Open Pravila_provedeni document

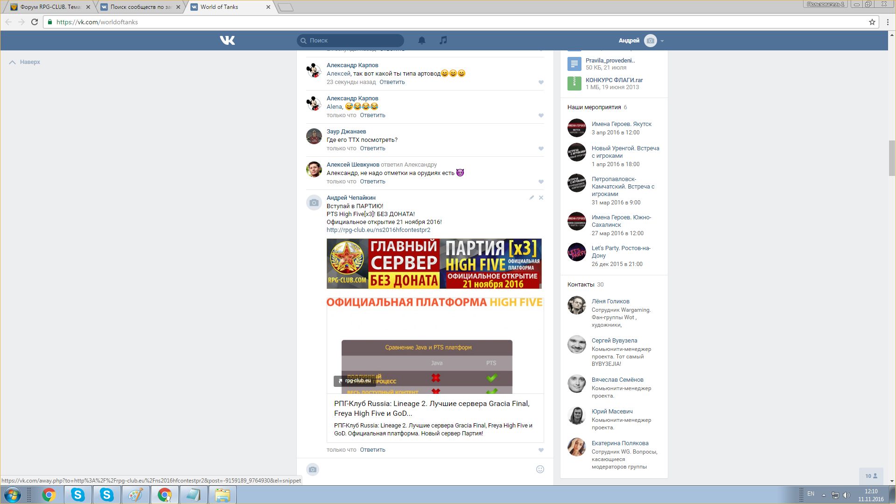coord(610,61)
